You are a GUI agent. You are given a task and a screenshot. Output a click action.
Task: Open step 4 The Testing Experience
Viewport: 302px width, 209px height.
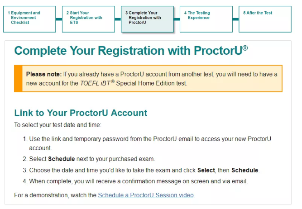tap(206, 19)
